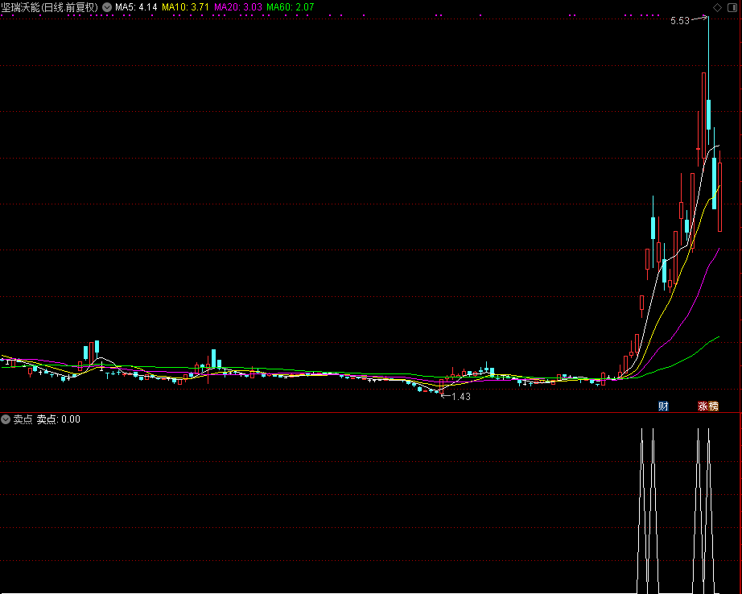The height and width of the screenshot is (594, 742).
Task: Open the 涨榜 badge under the chart
Action: [x=708, y=406]
